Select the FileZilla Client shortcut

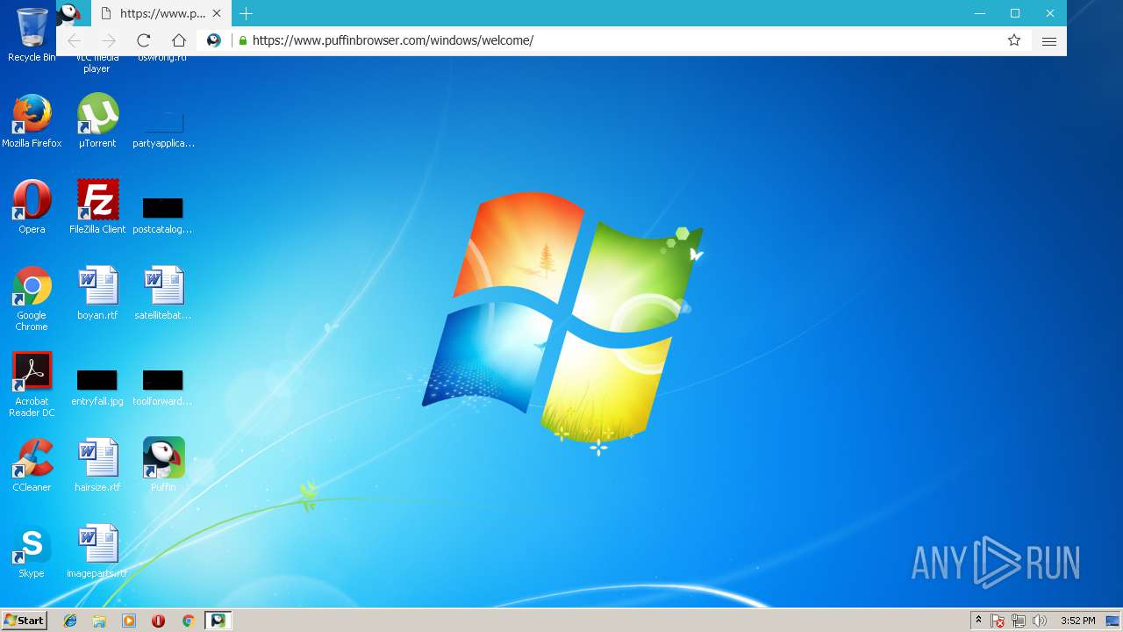(97, 207)
